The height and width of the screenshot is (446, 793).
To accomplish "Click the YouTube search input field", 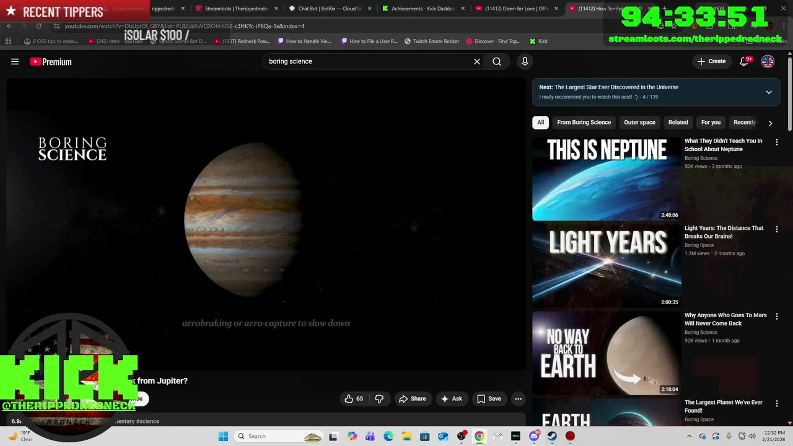I will (368, 61).
